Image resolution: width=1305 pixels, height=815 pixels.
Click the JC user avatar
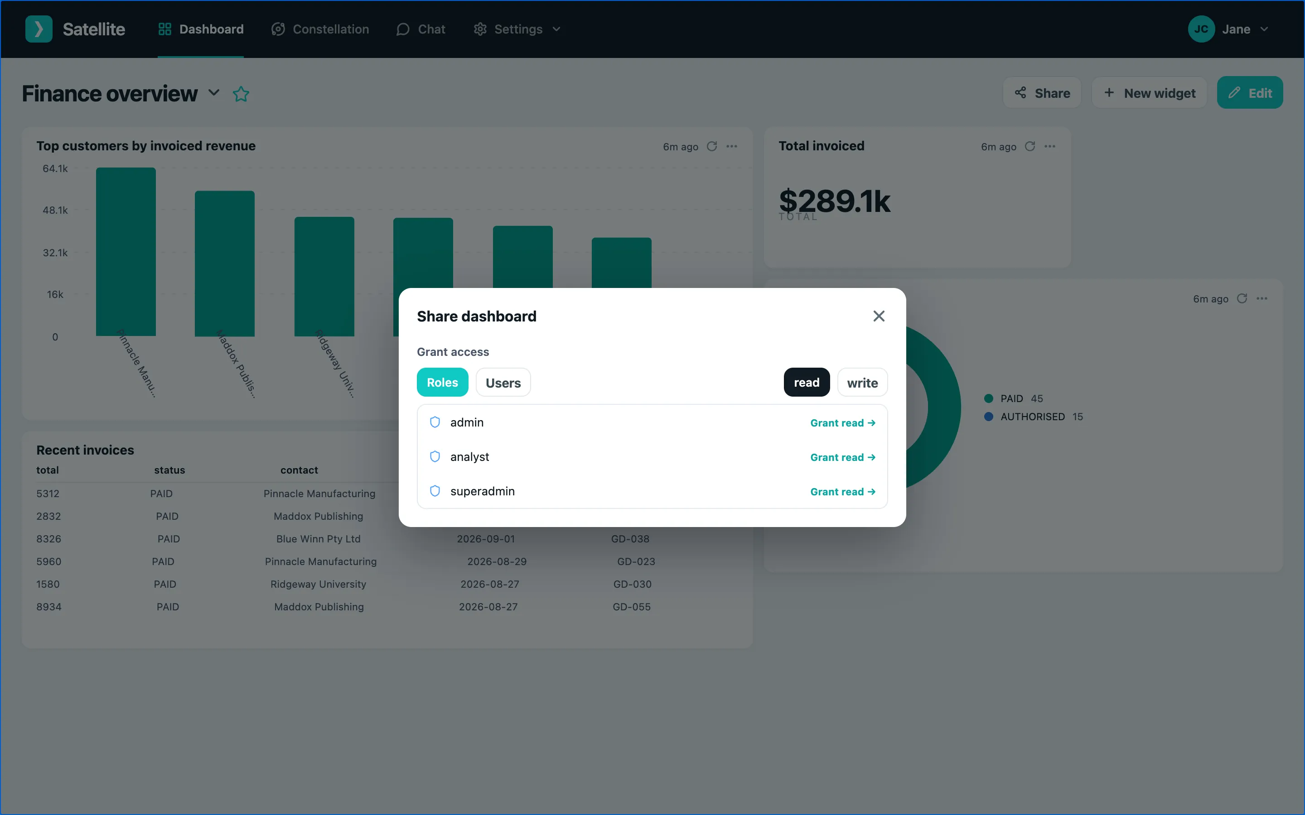point(1201,29)
